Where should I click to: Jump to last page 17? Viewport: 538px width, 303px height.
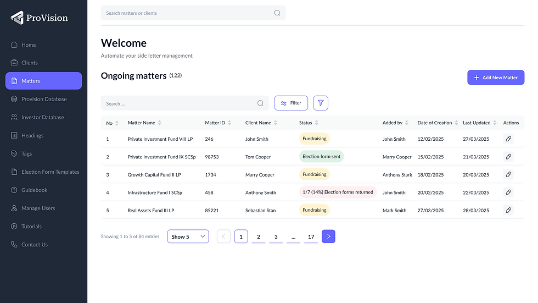coord(311,236)
